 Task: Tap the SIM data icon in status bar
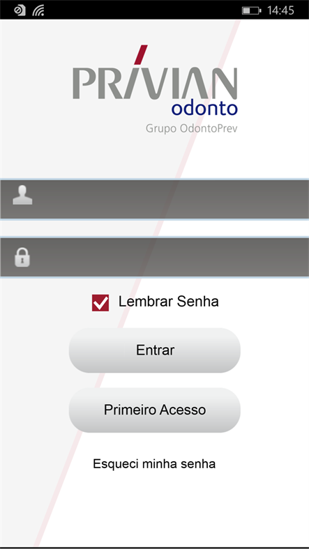click(20, 11)
